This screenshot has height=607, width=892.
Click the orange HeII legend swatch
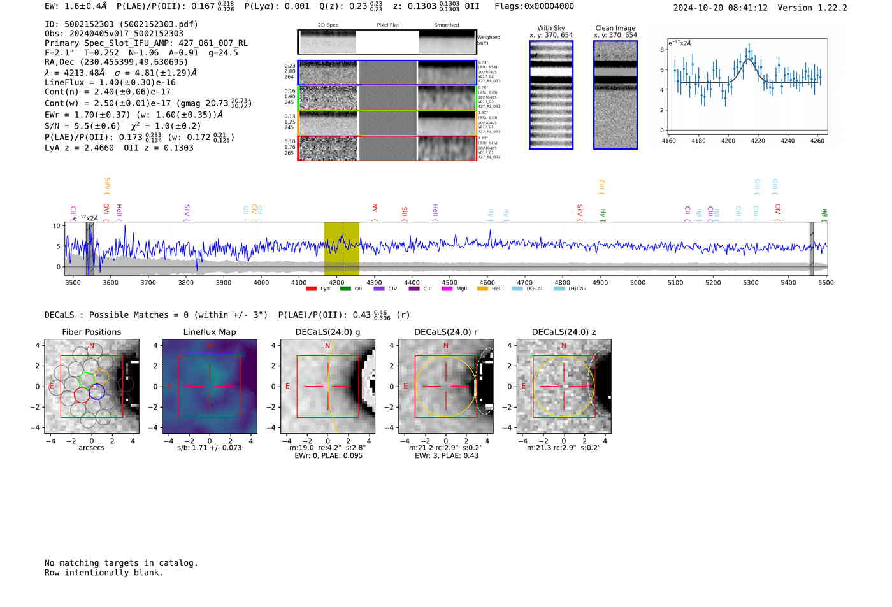coord(482,289)
